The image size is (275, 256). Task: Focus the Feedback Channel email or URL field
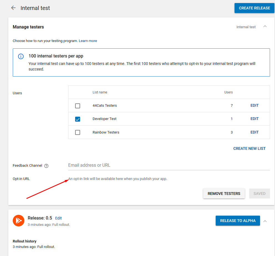(x=169, y=165)
